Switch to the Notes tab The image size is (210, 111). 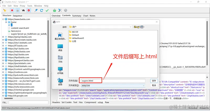pyautogui.click(x=92, y=16)
